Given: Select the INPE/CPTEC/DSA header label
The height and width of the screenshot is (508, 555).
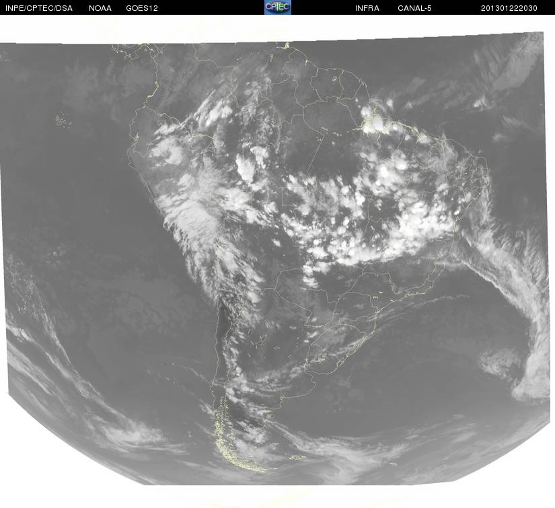Looking at the screenshot, I should click(39, 8).
